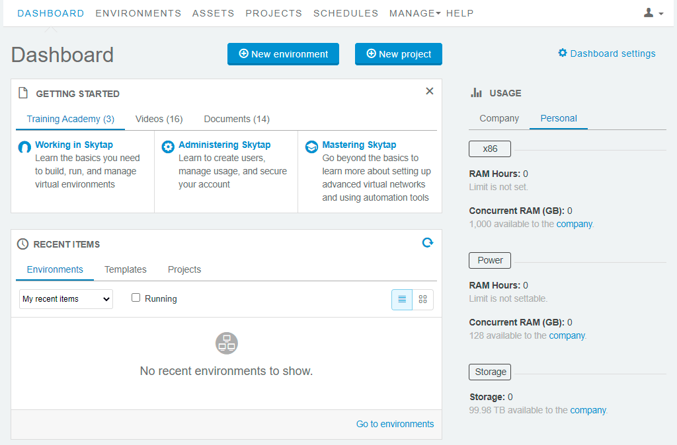
Task: Open the Mastering Skytap course link
Action: click(x=359, y=145)
